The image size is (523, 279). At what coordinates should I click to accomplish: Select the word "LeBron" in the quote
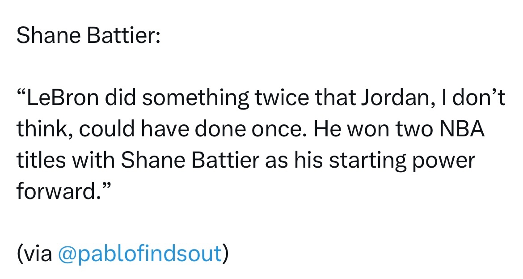[63, 98]
